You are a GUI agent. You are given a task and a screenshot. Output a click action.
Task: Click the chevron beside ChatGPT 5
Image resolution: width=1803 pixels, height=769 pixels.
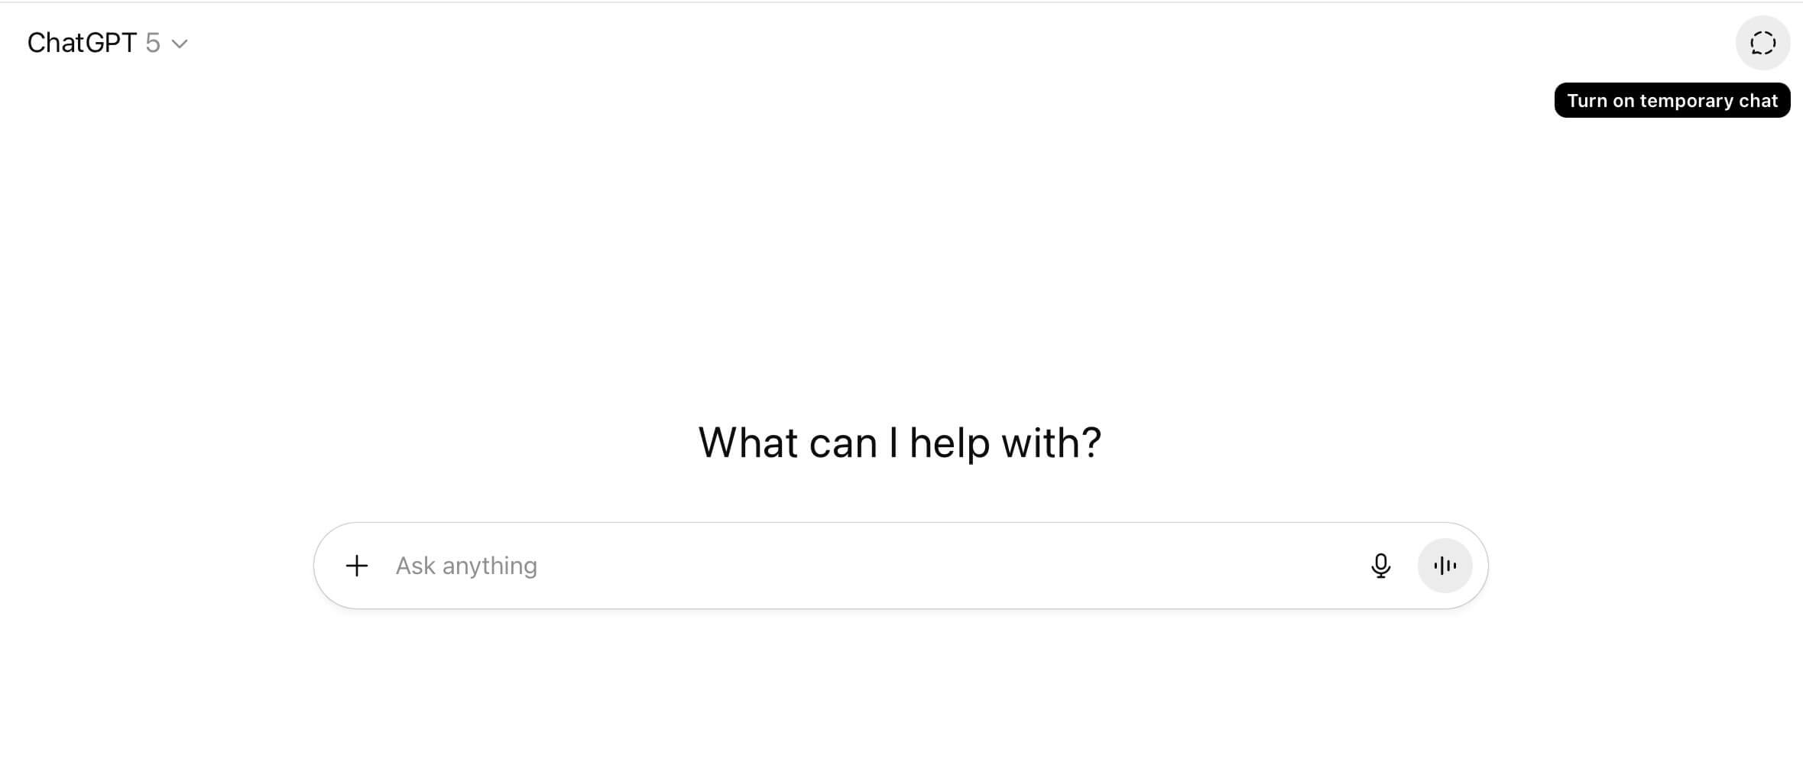tap(180, 44)
